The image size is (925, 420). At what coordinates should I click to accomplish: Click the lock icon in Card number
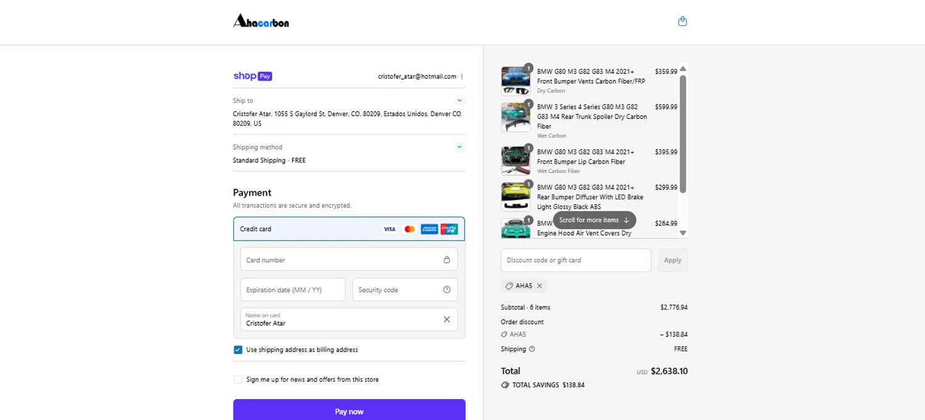pos(446,260)
